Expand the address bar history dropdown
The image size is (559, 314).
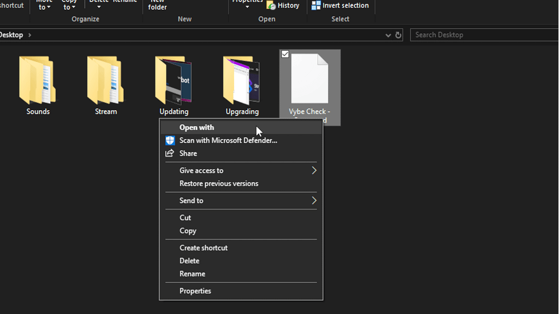pos(388,35)
